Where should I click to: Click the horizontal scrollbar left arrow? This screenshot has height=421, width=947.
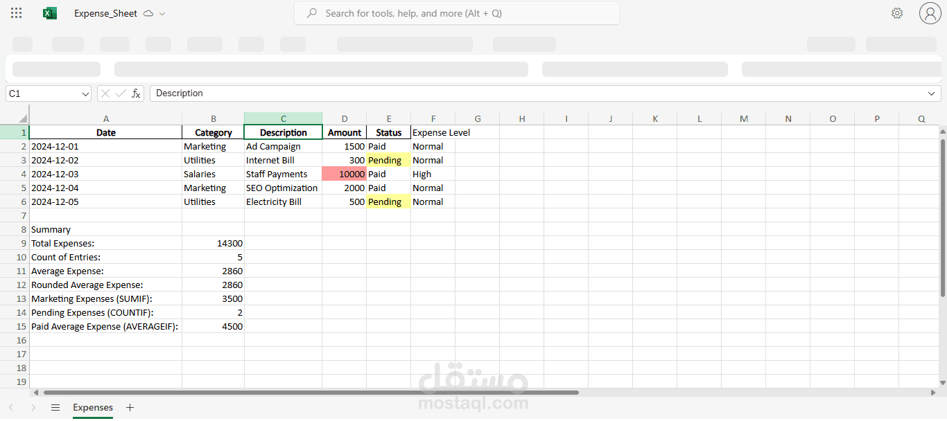36,393
